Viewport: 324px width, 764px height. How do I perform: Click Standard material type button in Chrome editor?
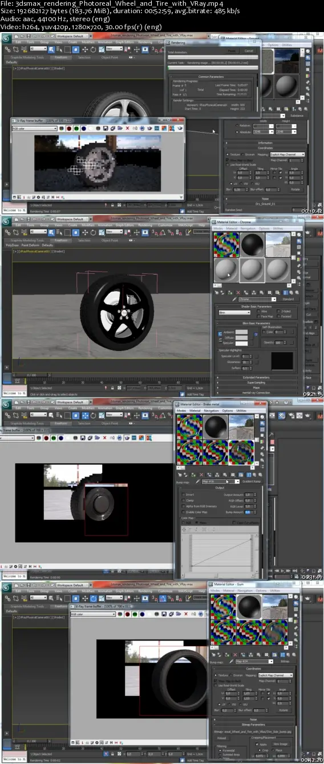coord(288,299)
